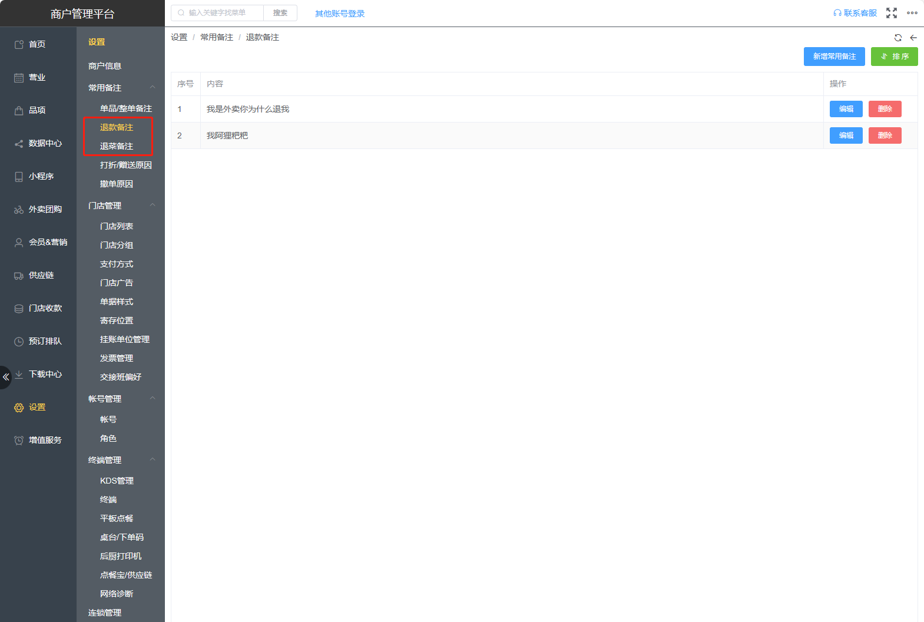Open the three-dots more menu
Image resolution: width=924 pixels, height=622 pixels.
tap(912, 13)
